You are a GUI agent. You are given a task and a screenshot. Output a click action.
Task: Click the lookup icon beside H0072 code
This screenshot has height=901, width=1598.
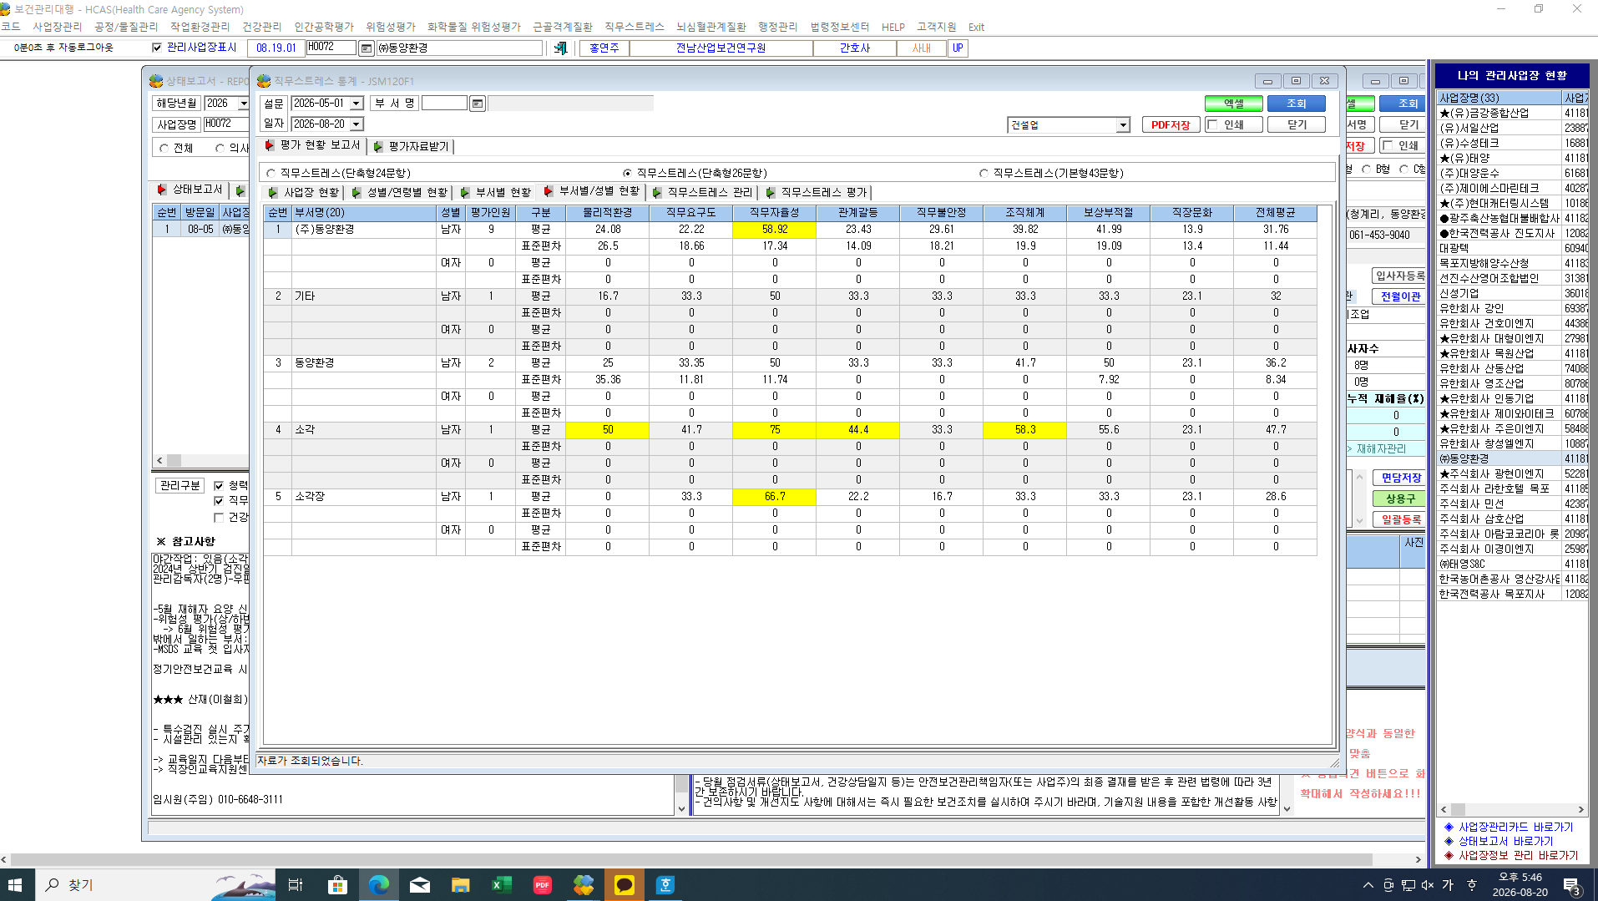coord(366,48)
